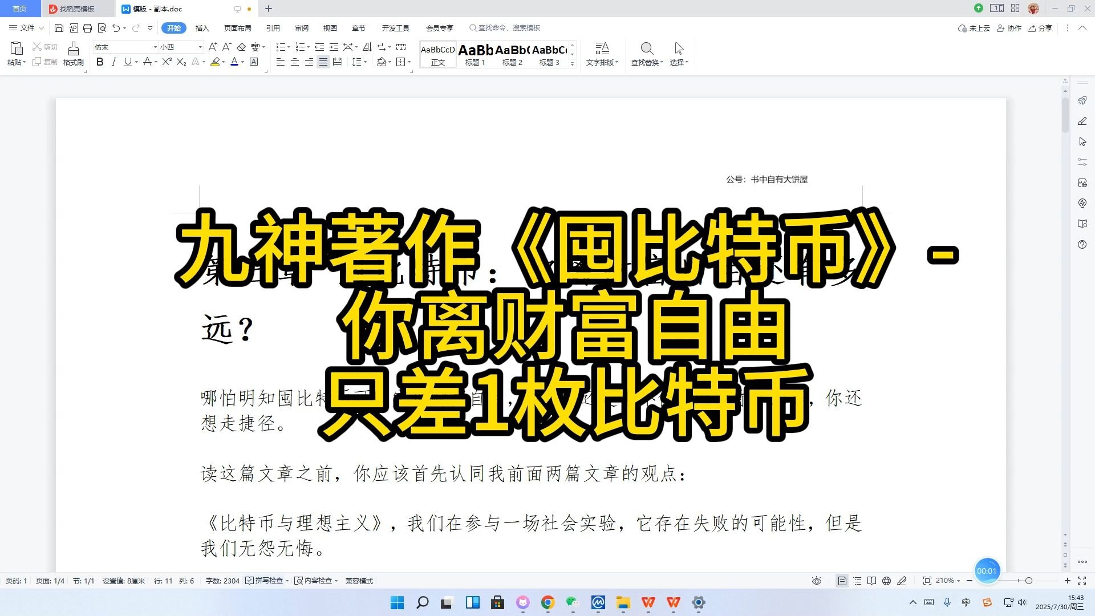Click the fit-page zoom icon in status bar
Image resolution: width=1095 pixels, height=616 pixels.
[927, 581]
